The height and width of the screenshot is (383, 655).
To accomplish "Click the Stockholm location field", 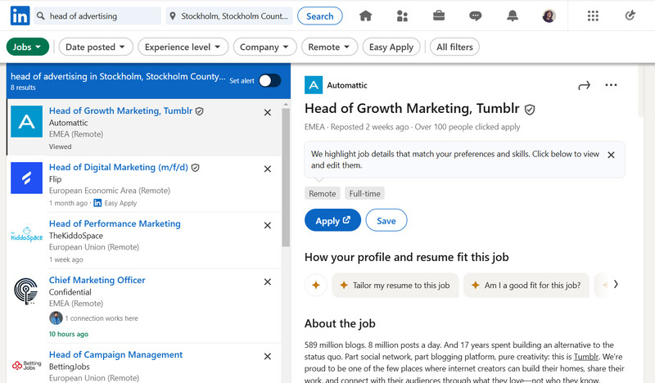I will (229, 16).
